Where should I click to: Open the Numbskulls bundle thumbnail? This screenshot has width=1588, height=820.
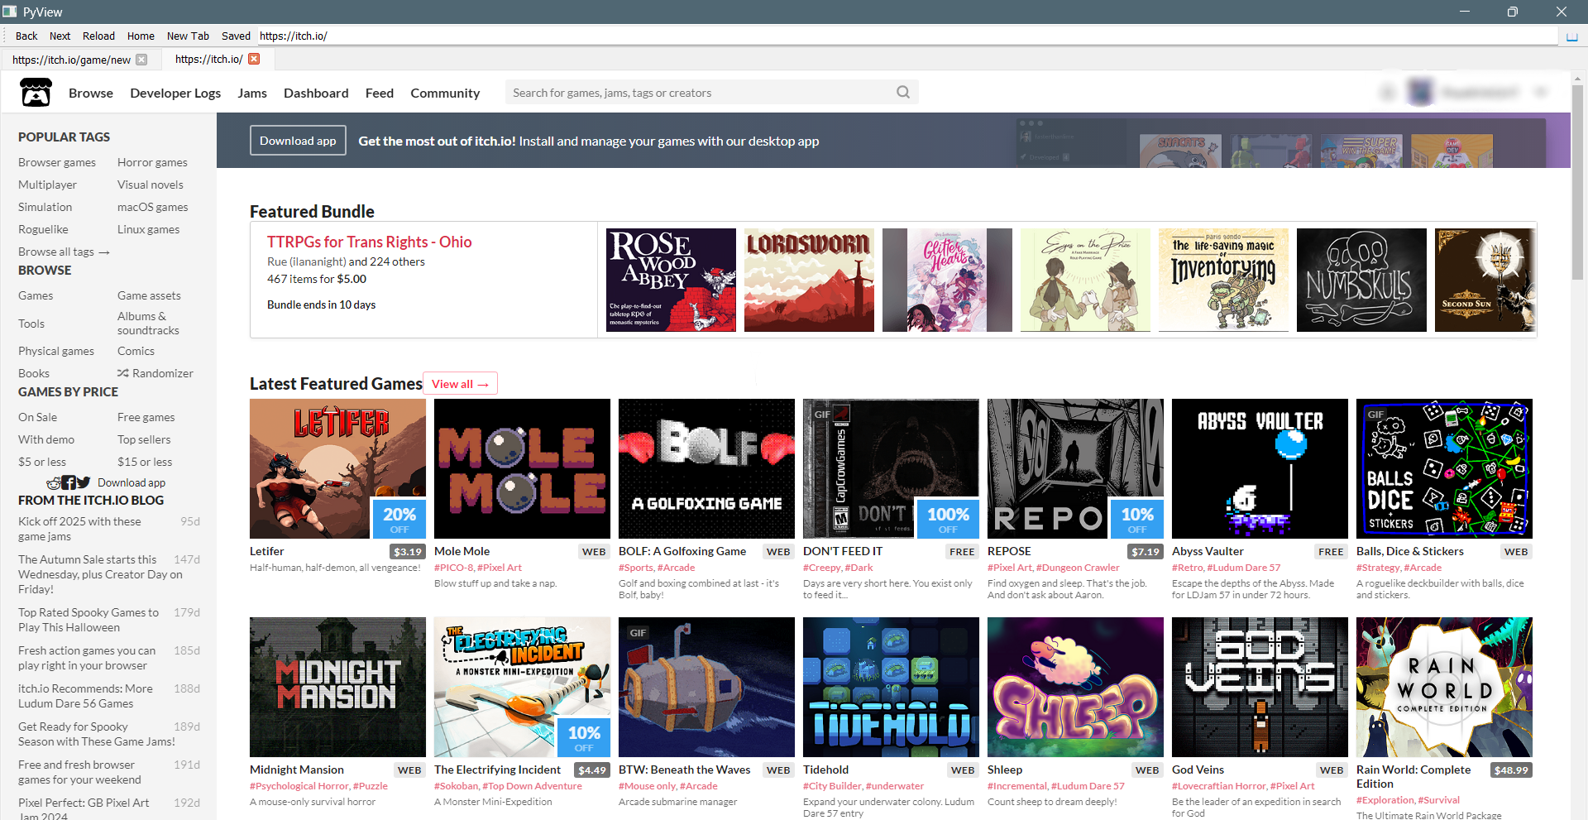pyautogui.click(x=1361, y=280)
